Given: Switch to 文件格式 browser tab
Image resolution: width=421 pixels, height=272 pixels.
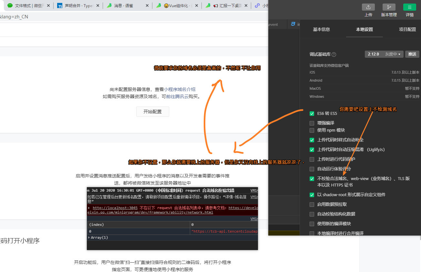Looking at the screenshot, I should pos(29,5).
